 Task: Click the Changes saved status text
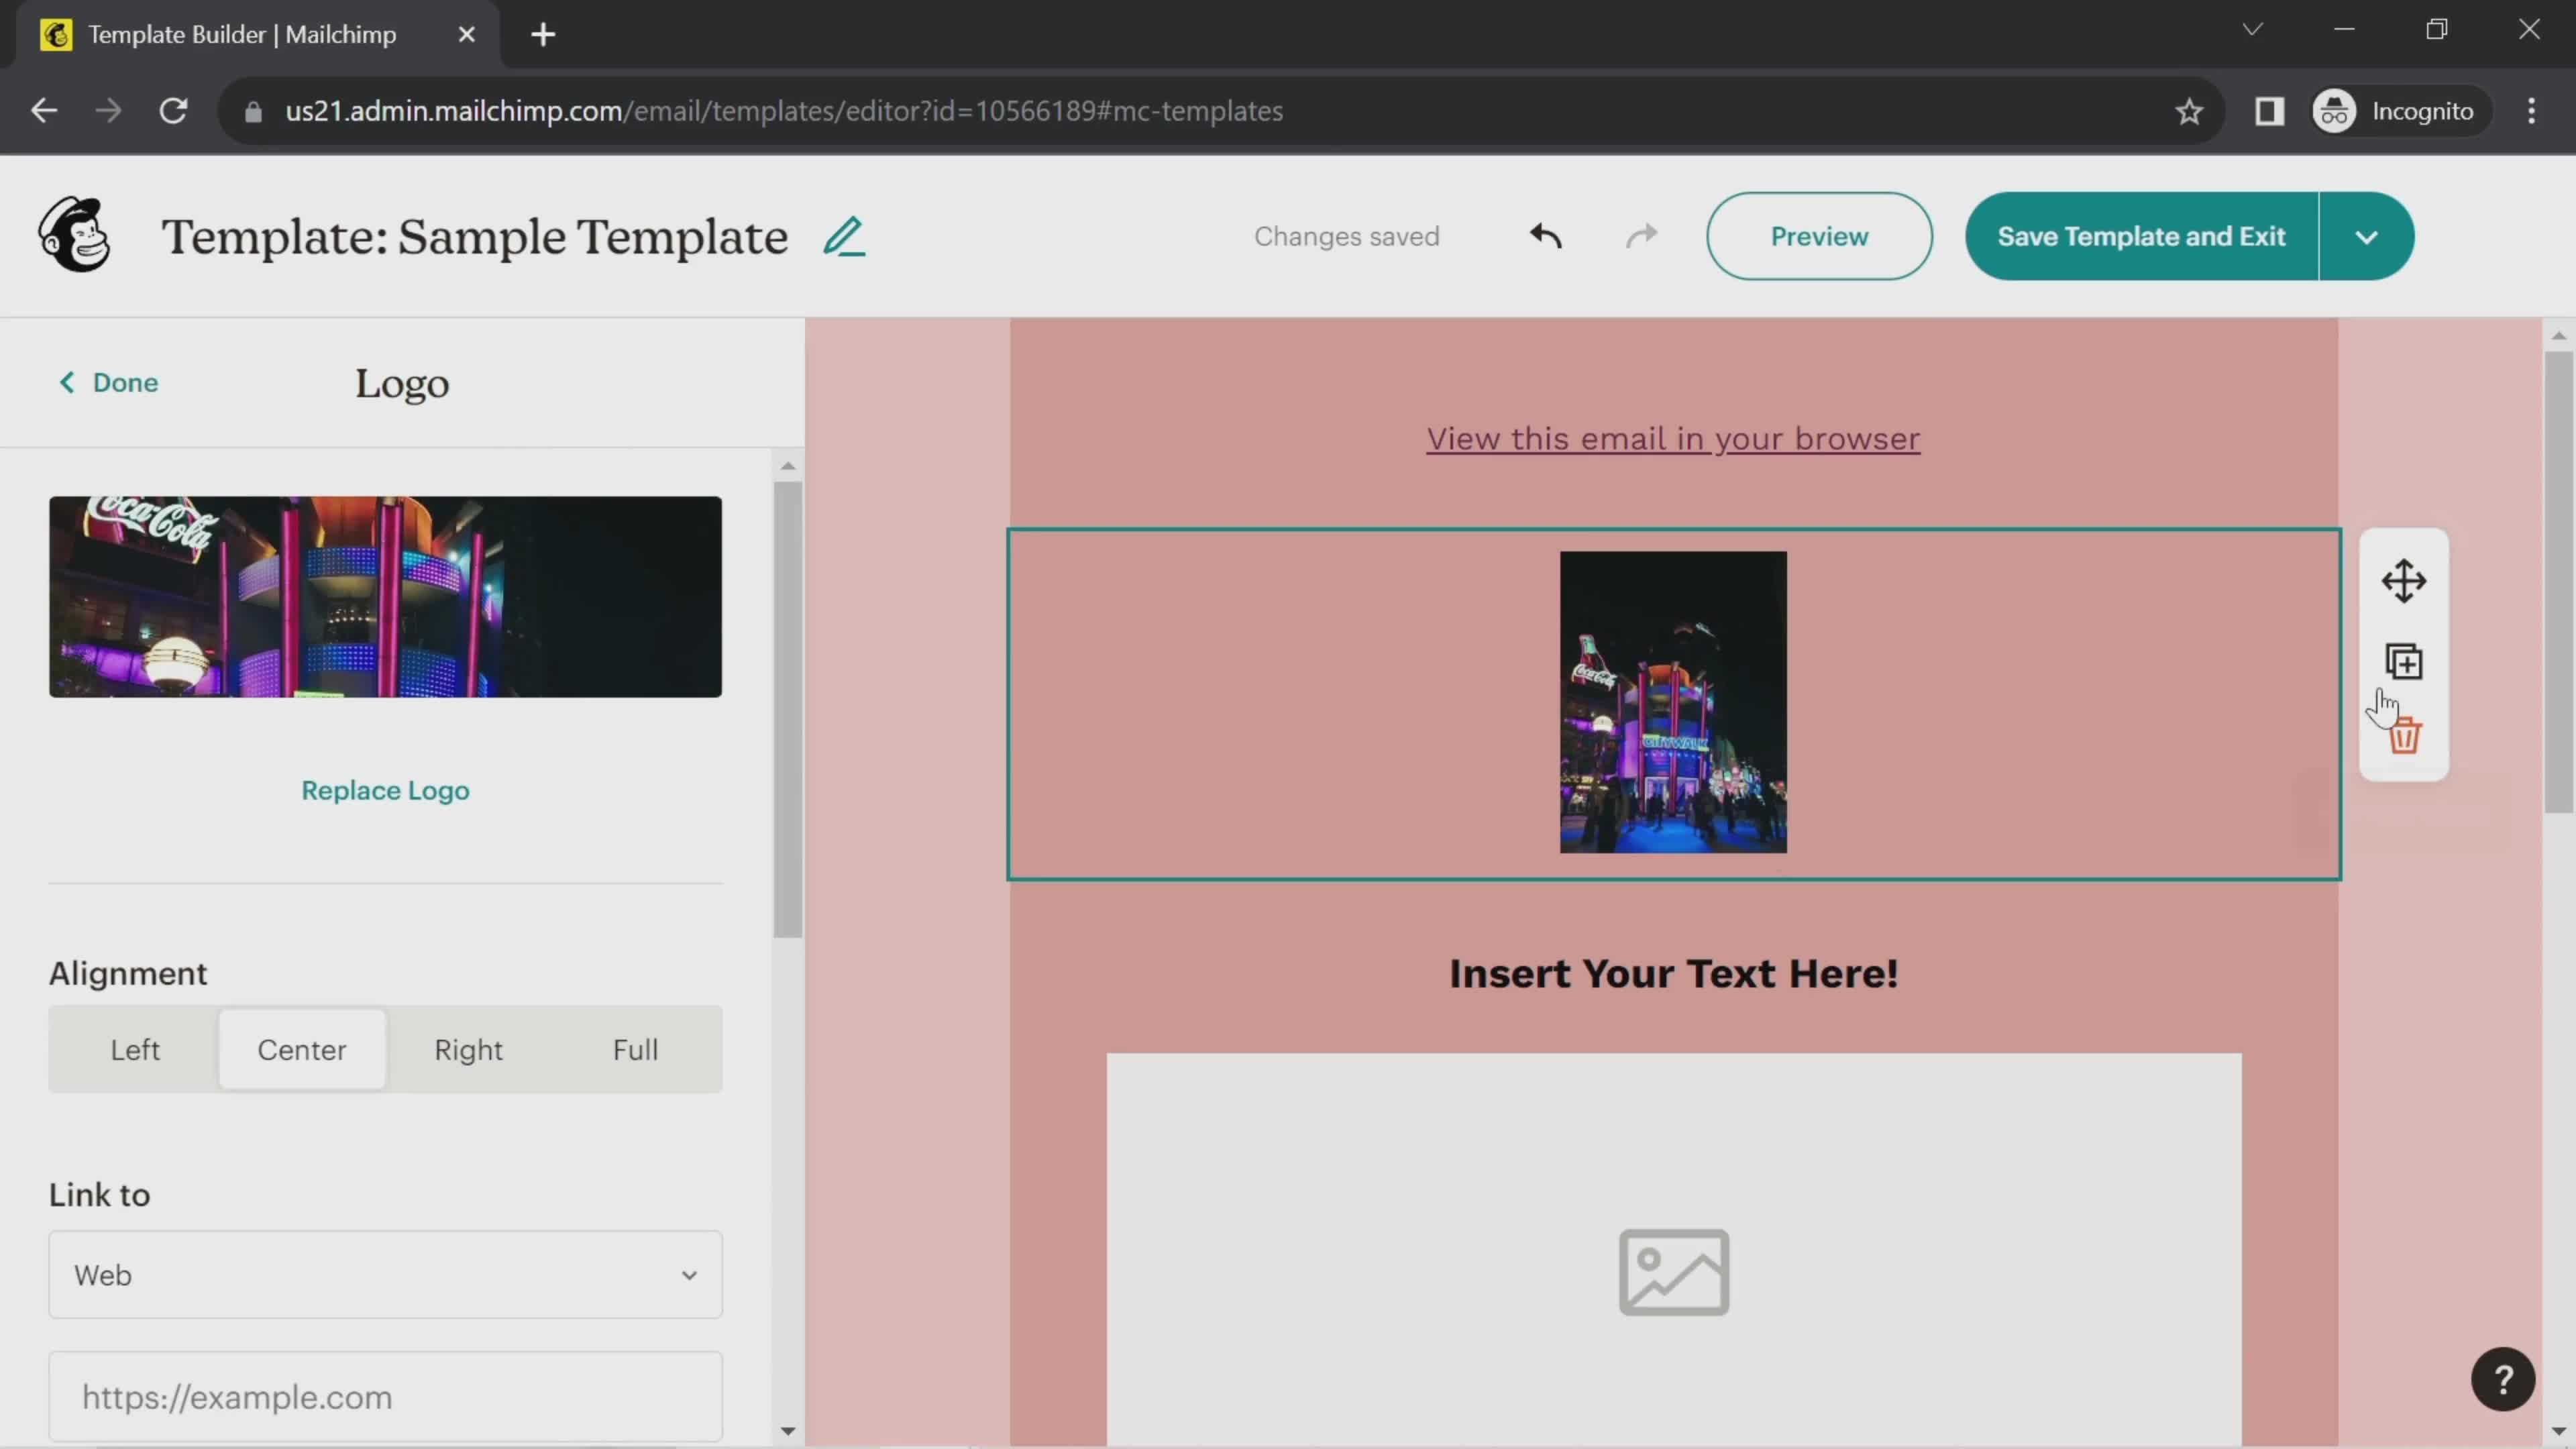pos(1346,236)
